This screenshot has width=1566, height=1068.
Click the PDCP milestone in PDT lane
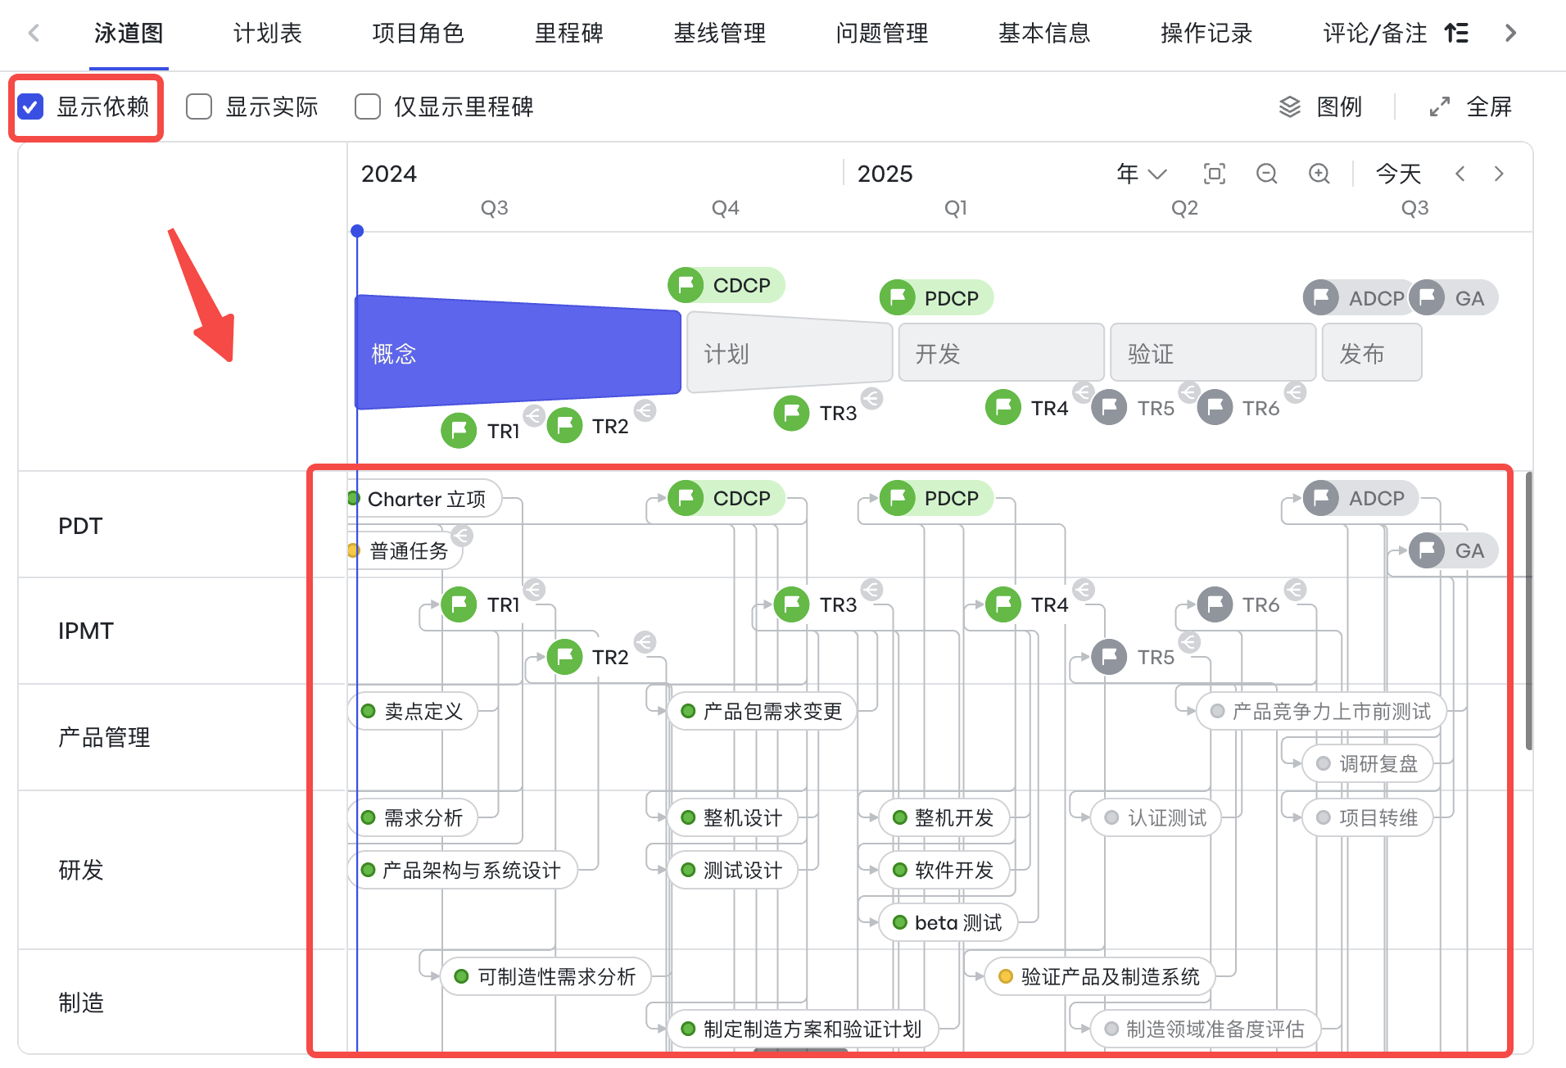[937, 498]
